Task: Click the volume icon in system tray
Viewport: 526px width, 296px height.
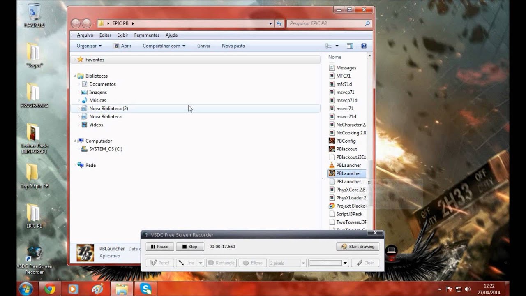Action: tap(468, 289)
